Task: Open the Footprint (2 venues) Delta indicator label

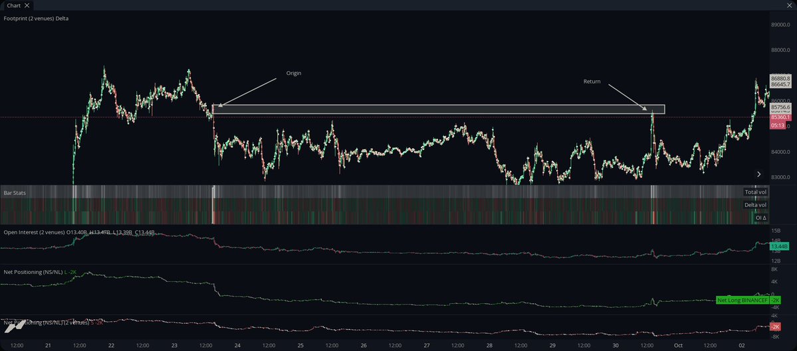Action: [36, 19]
